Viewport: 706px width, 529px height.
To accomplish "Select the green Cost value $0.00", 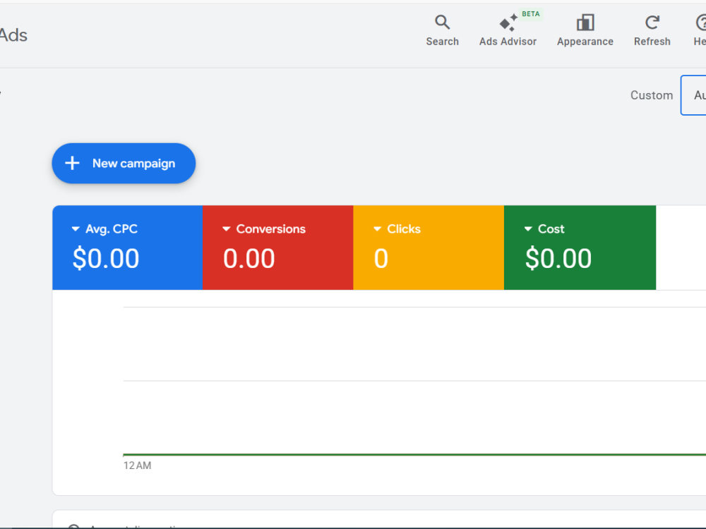I will coord(558,259).
